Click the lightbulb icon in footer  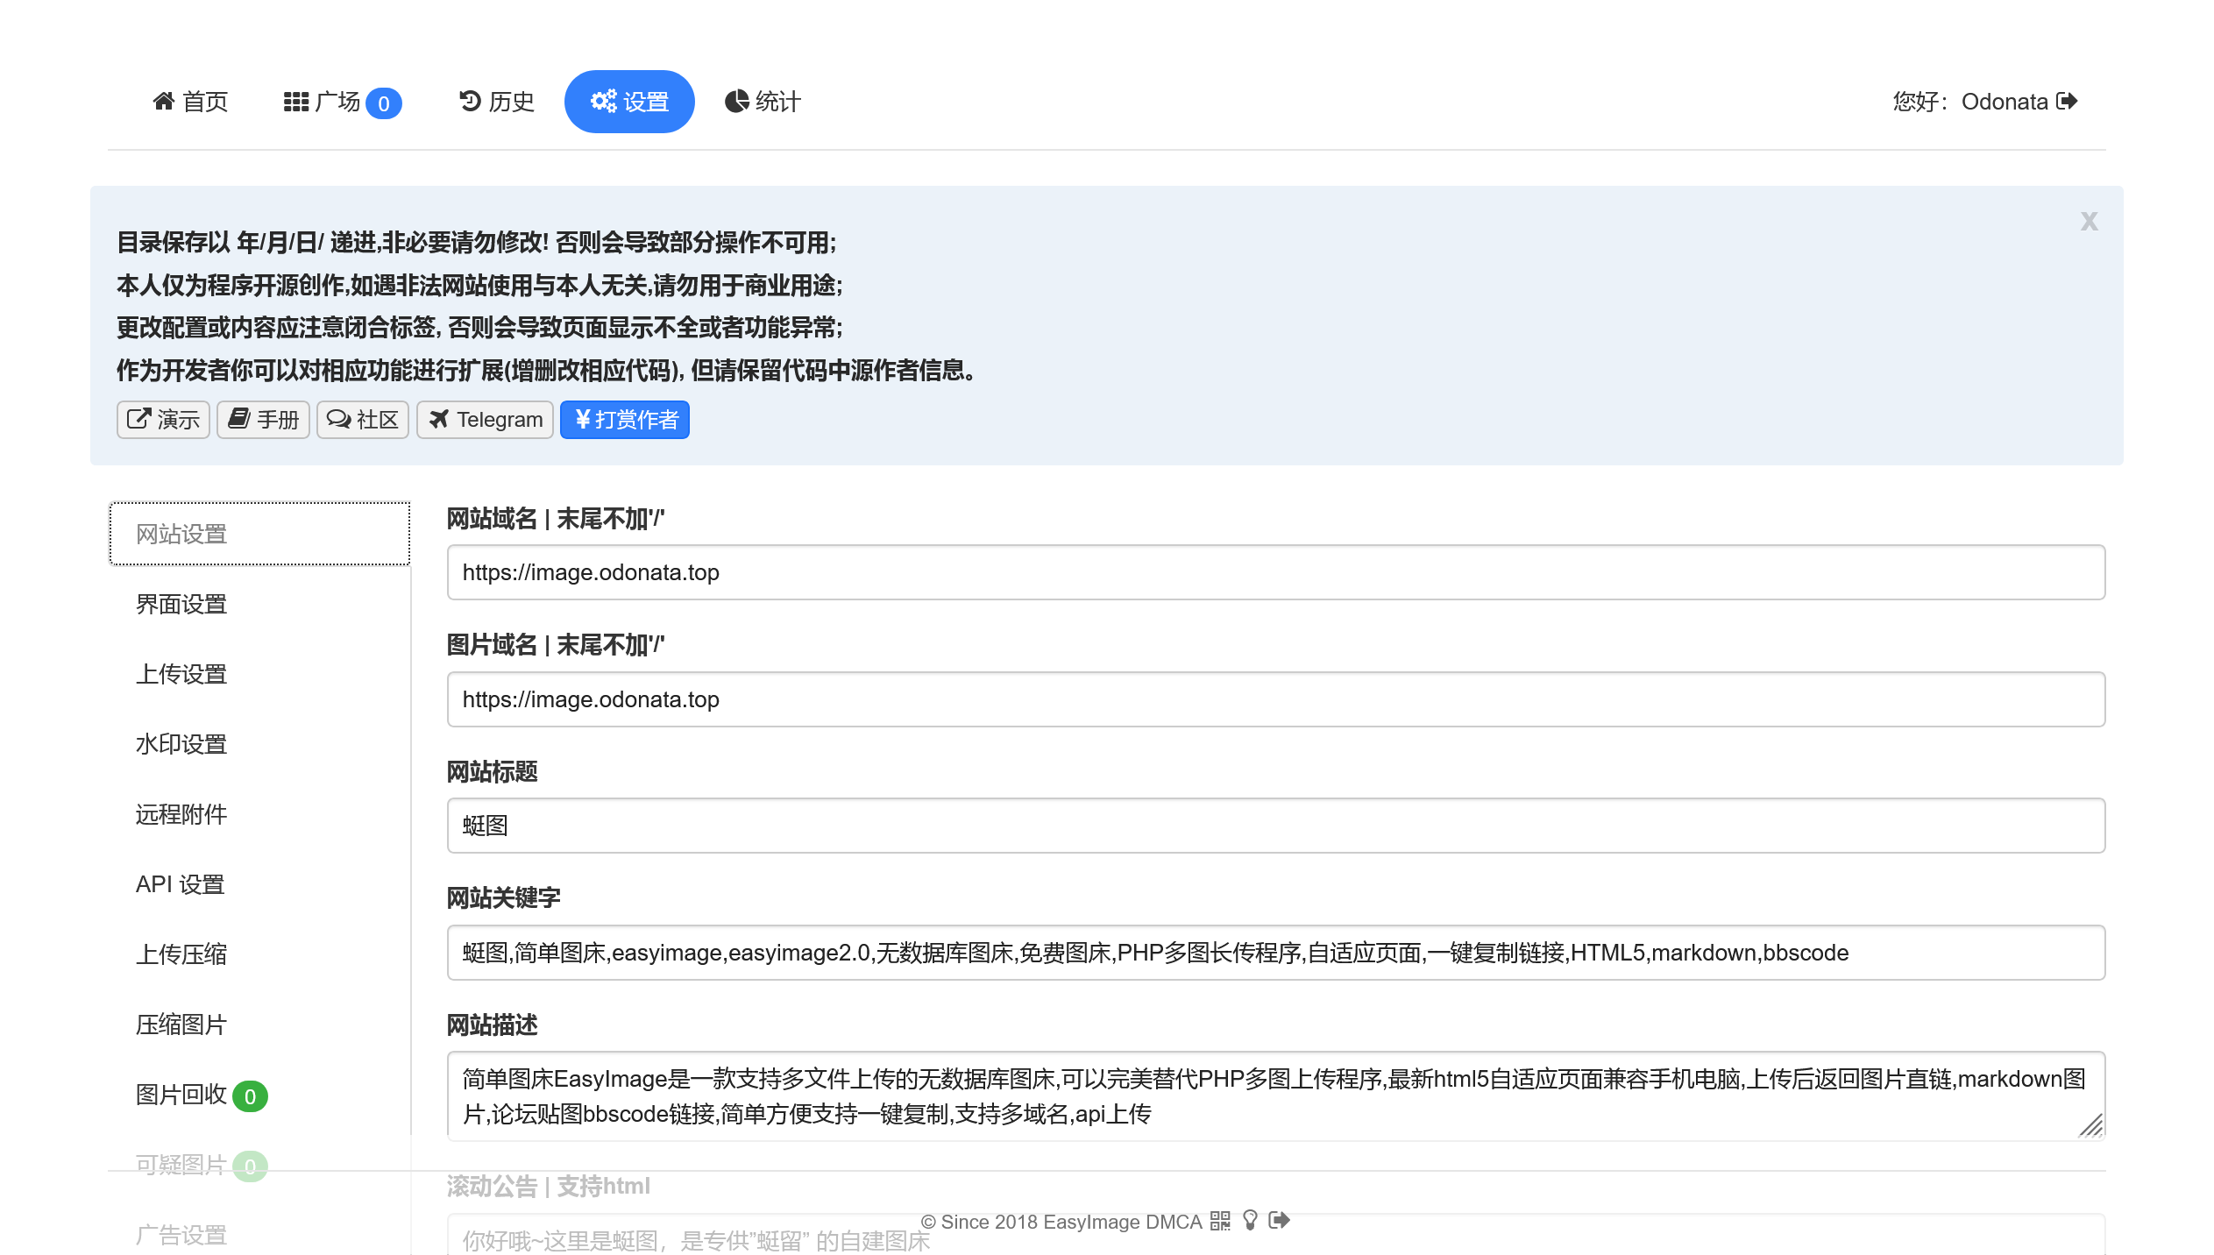click(x=1251, y=1221)
